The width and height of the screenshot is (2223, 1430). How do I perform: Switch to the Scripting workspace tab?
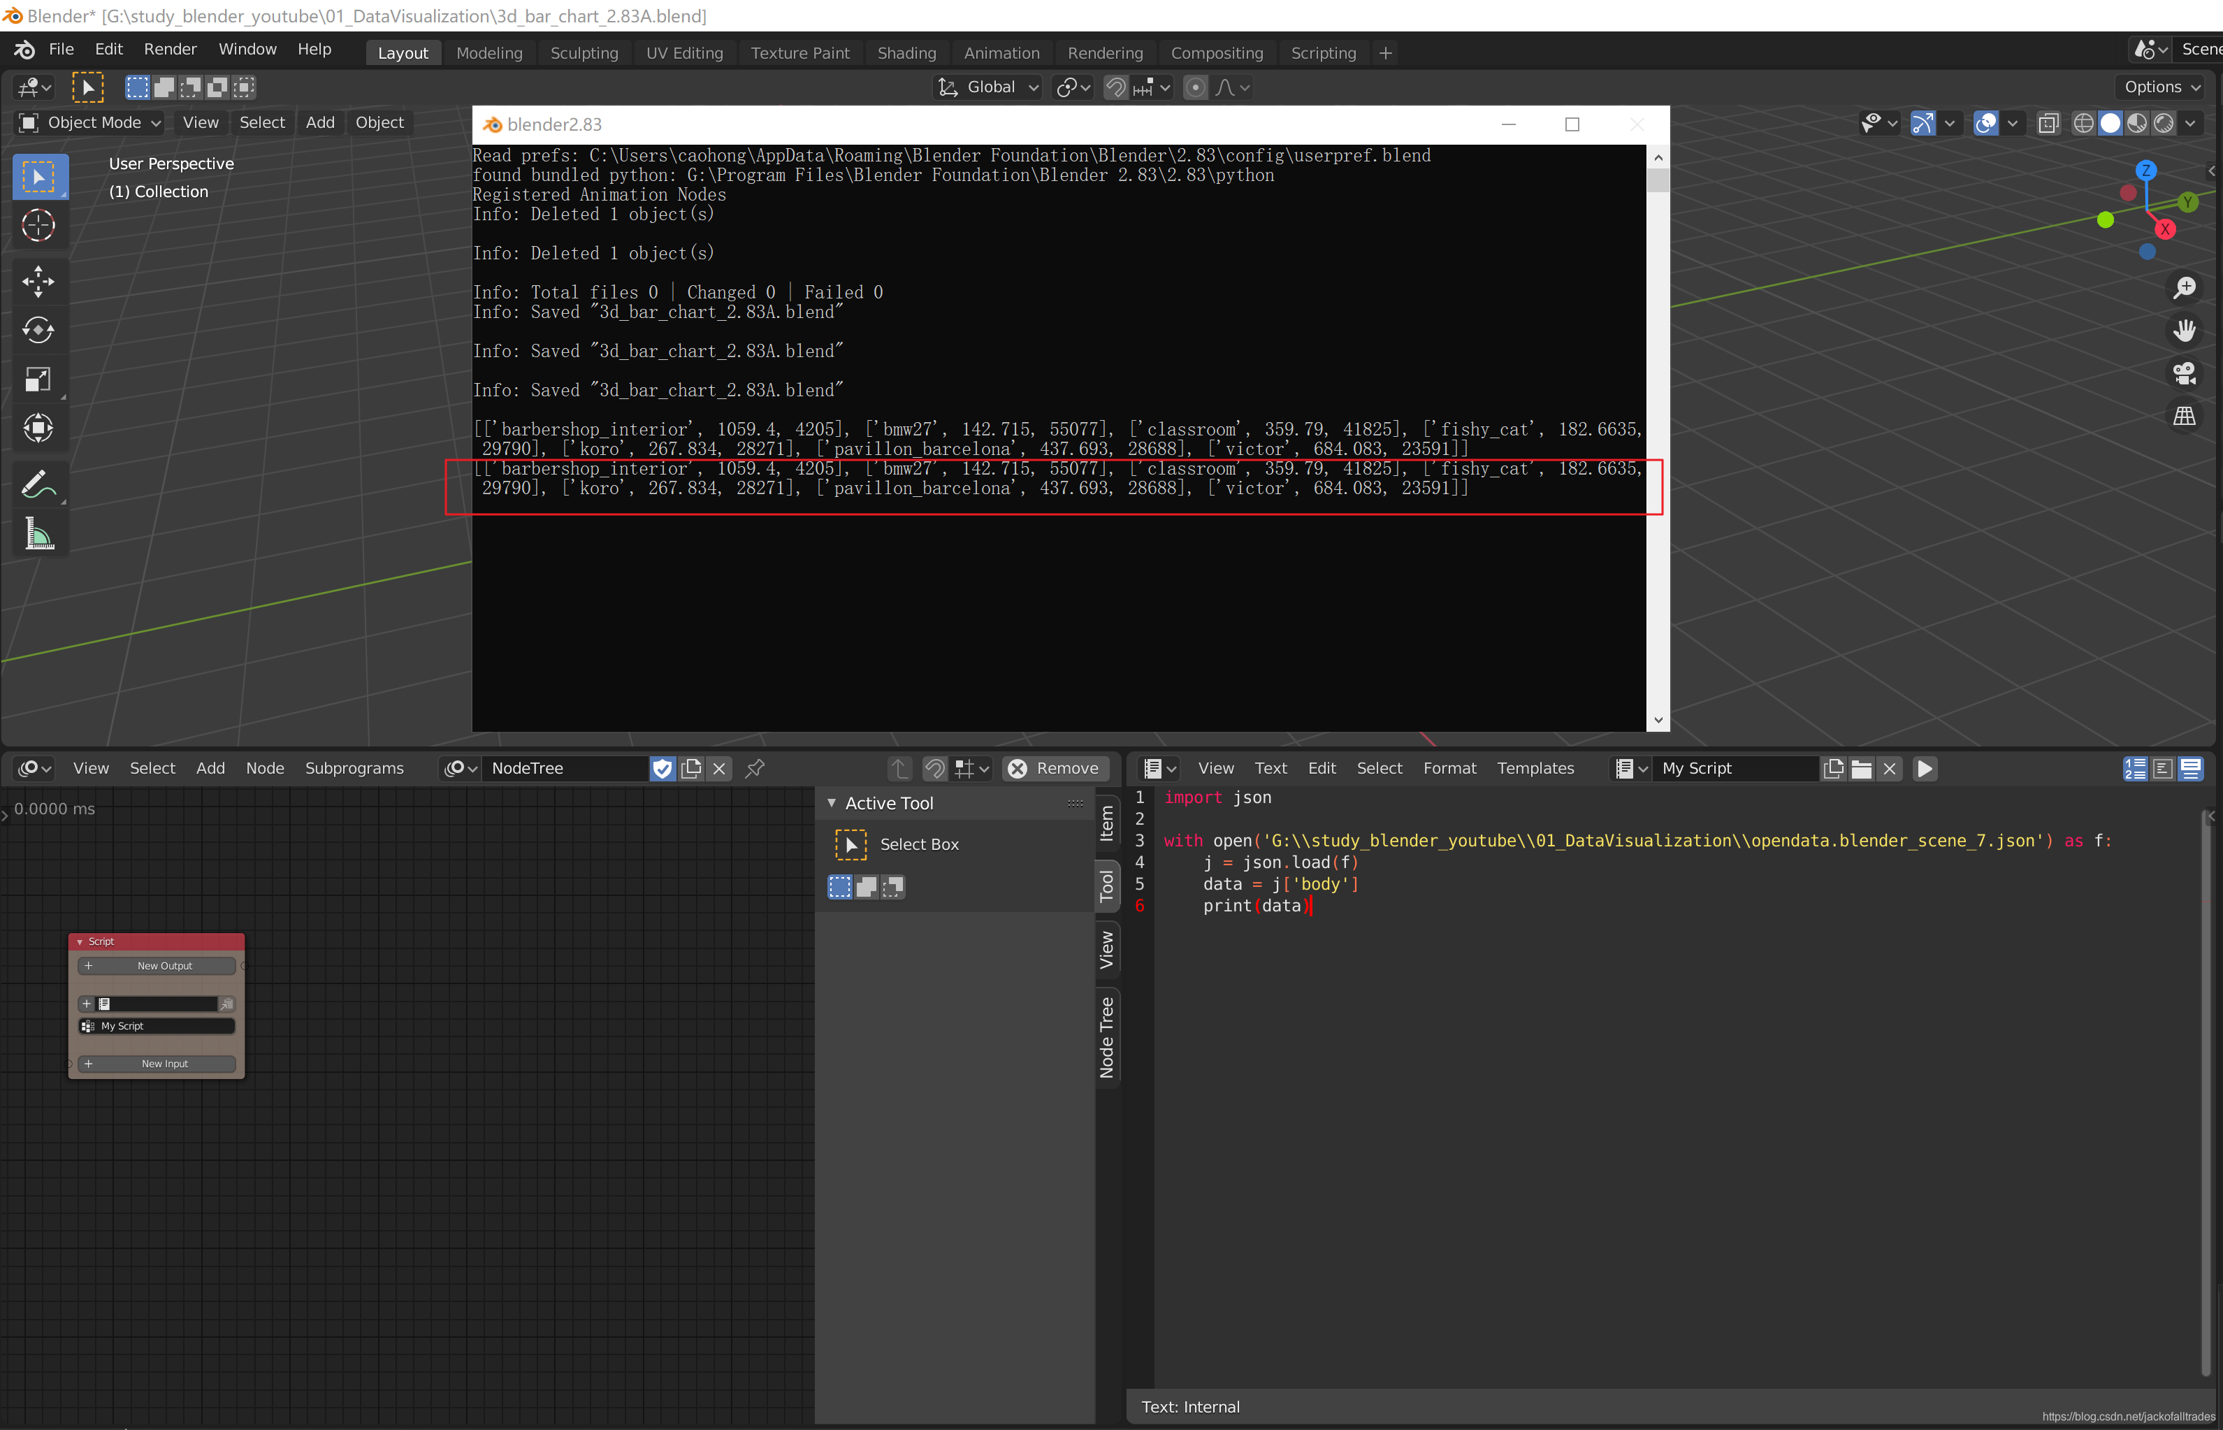point(1323,53)
